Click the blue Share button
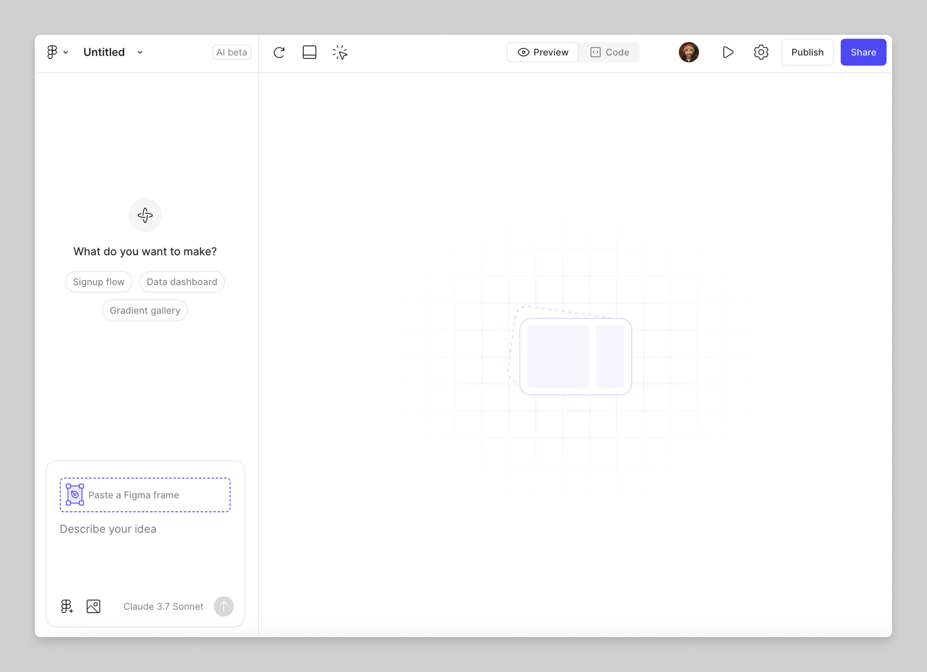The width and height of the screenshot is (927, 672). point(863,52)
